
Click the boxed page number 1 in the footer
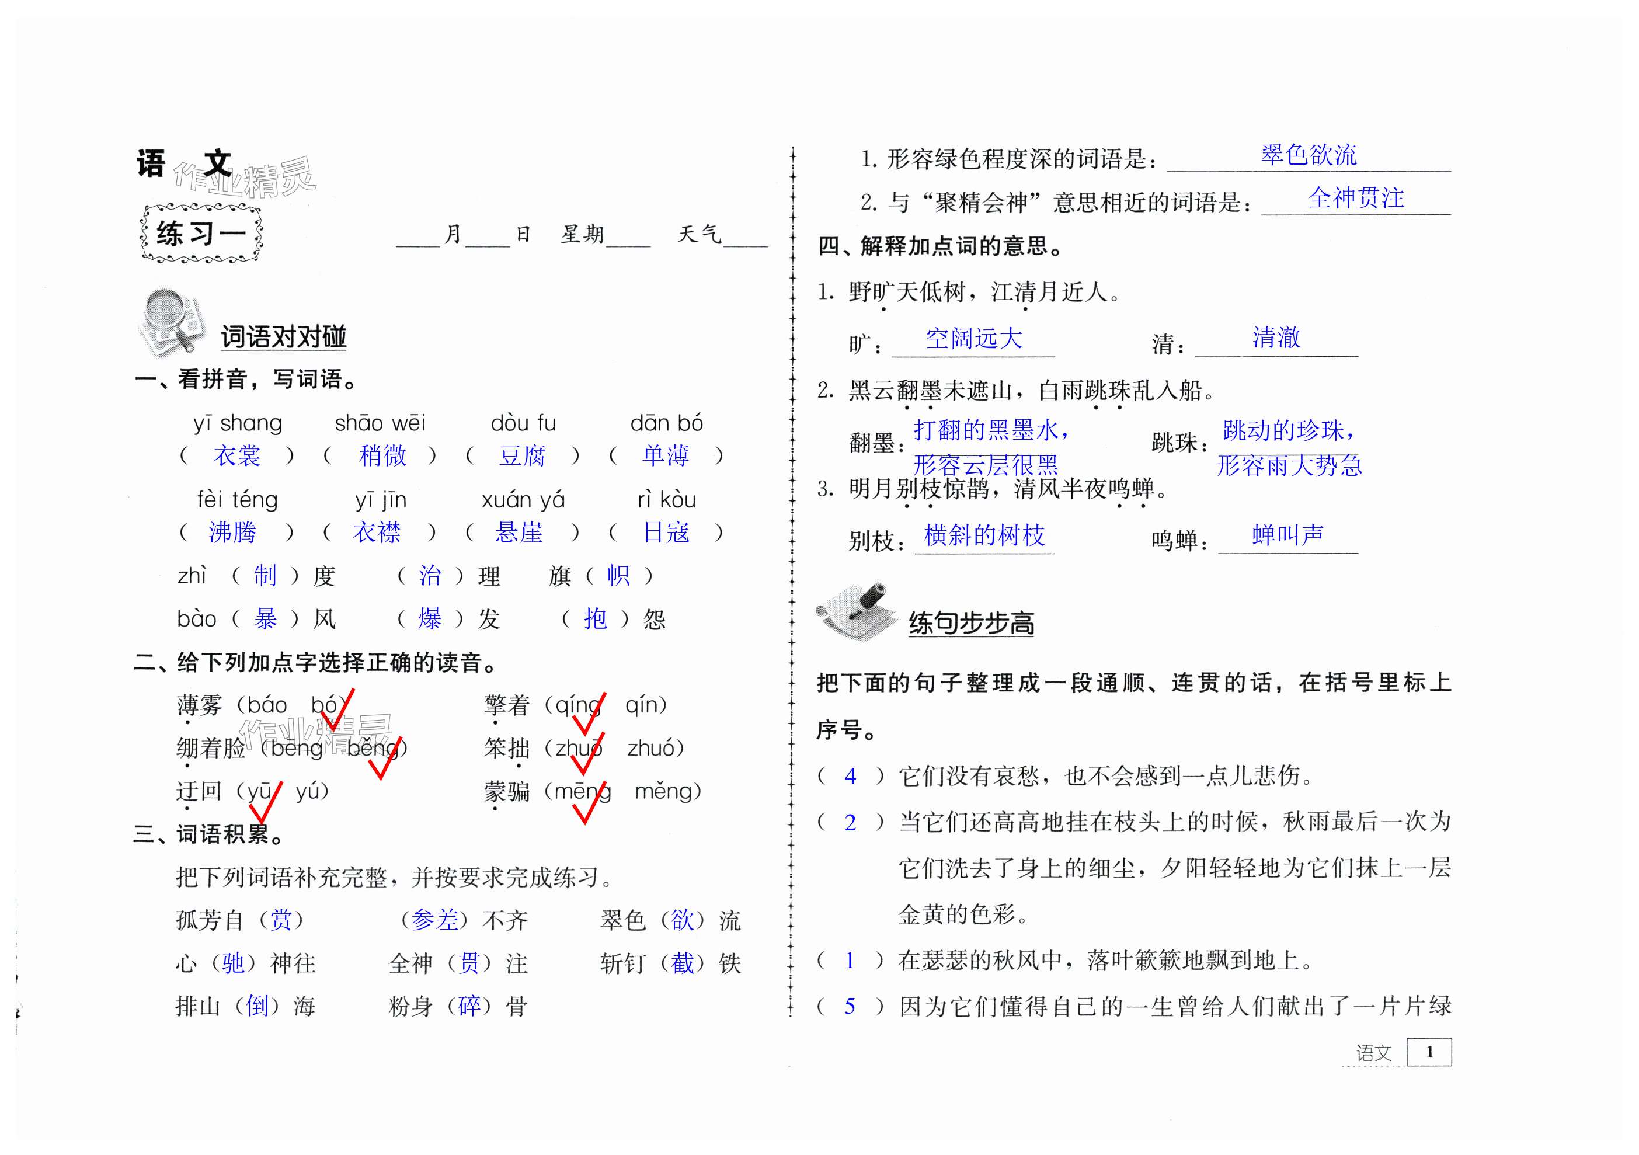1429,1052
